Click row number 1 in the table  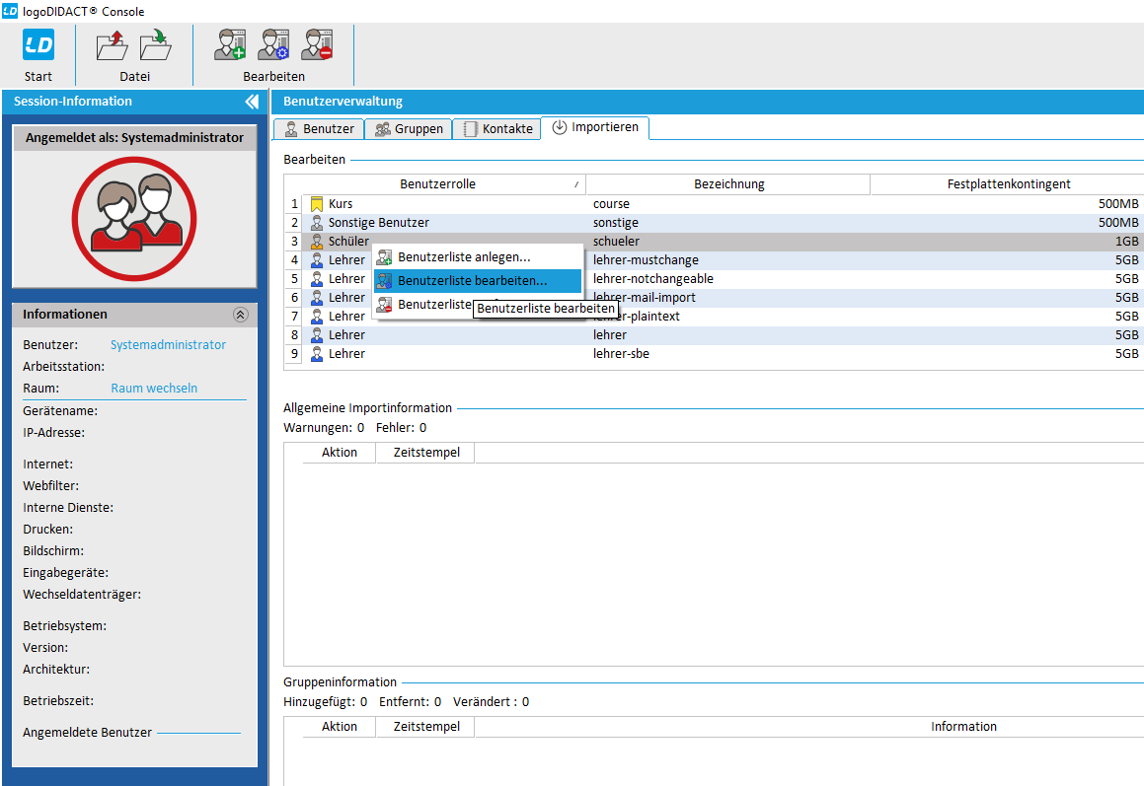(x=293, y=204)
